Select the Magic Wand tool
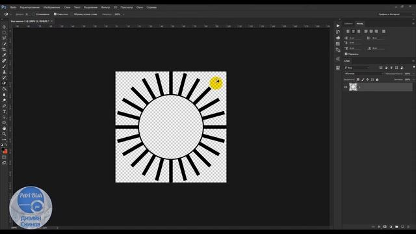 (x=4, y=44)
